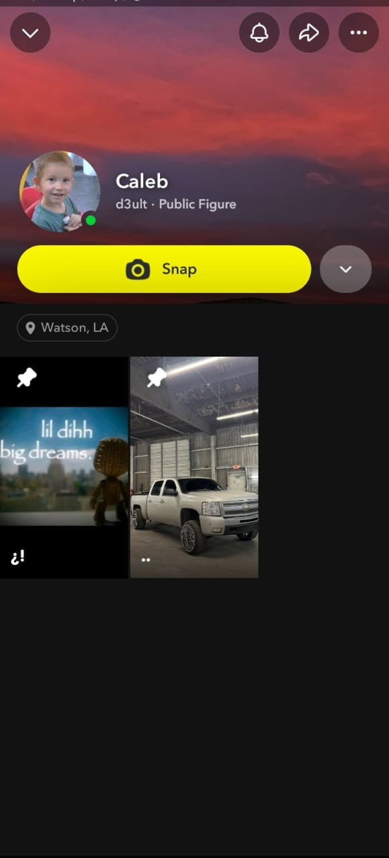The image size is (389, 858).
Task: Tap the d3ult username text
Action: point(131,204)
